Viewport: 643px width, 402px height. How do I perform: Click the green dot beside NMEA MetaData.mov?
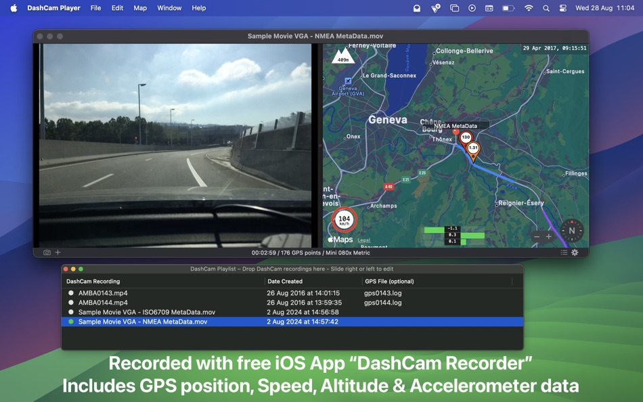[71, 321]
